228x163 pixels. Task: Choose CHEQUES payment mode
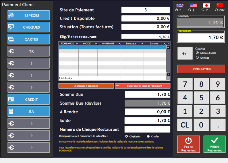point(28,27)
